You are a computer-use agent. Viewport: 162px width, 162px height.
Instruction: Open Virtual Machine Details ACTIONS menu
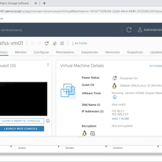pyautogui.click(x=156, y=66)
